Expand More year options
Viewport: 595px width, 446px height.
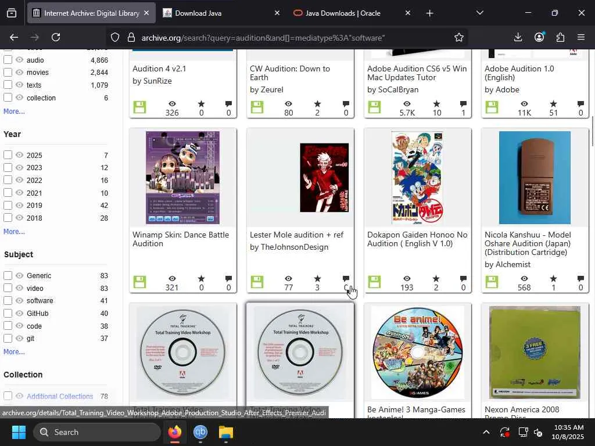(14, 231)
